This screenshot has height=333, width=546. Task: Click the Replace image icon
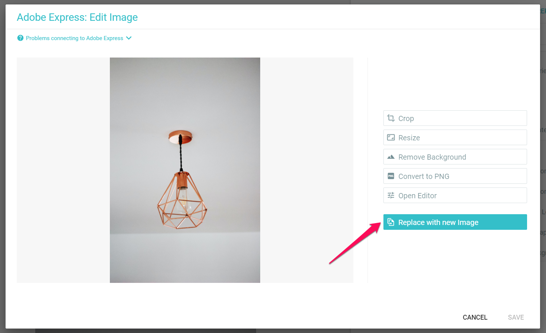[391, 222]
